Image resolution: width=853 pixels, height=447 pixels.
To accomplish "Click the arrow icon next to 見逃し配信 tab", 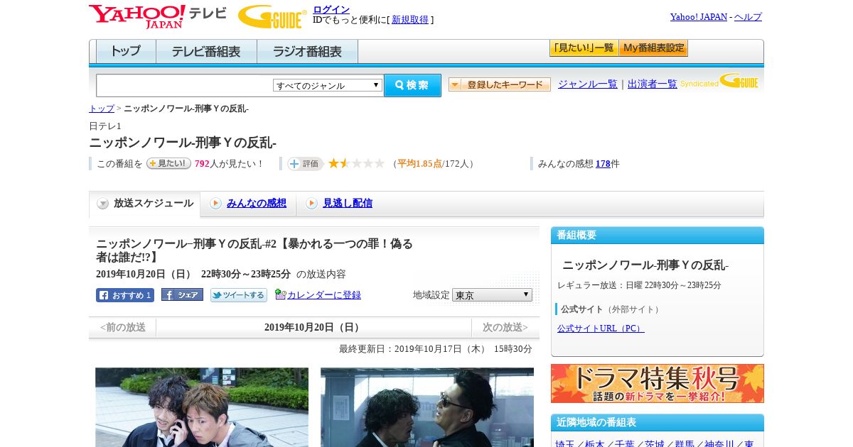I will [311, 204].
